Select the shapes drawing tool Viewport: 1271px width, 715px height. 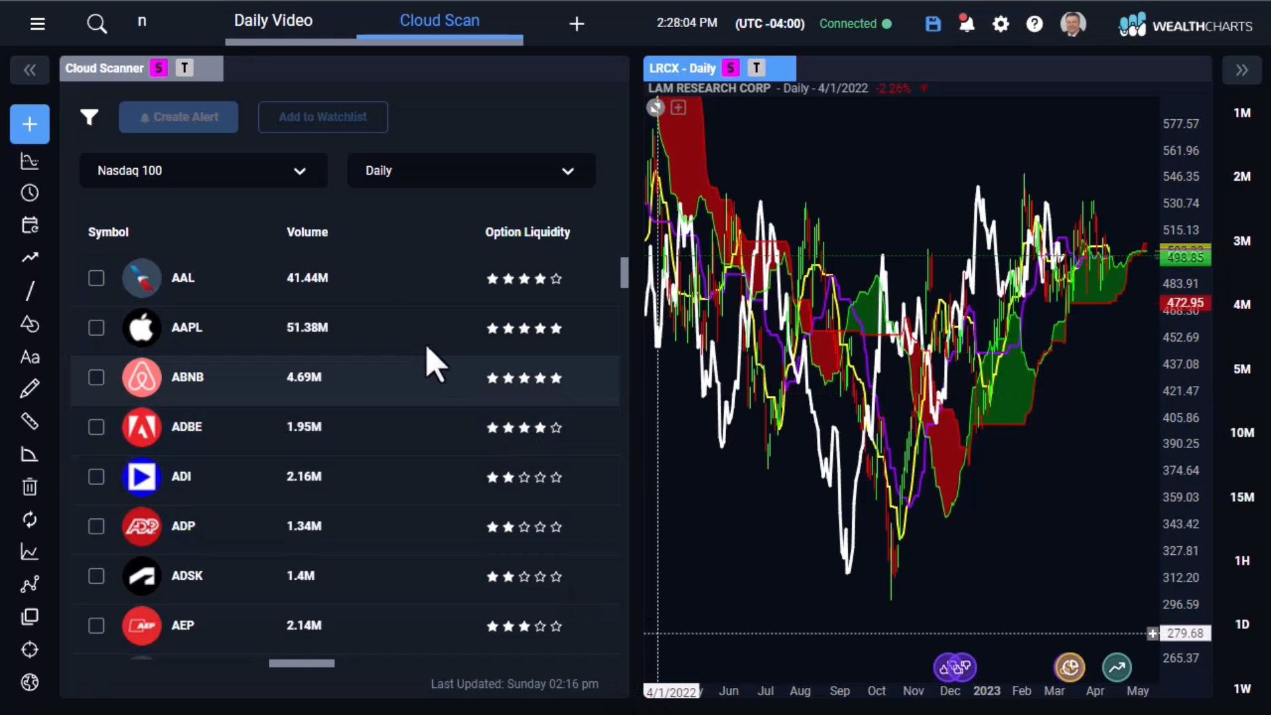click(30, 324)
